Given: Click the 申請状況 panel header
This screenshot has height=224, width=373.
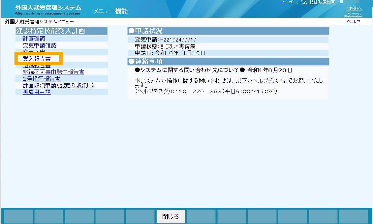Looking at the screenshot, I should [228, 31].
